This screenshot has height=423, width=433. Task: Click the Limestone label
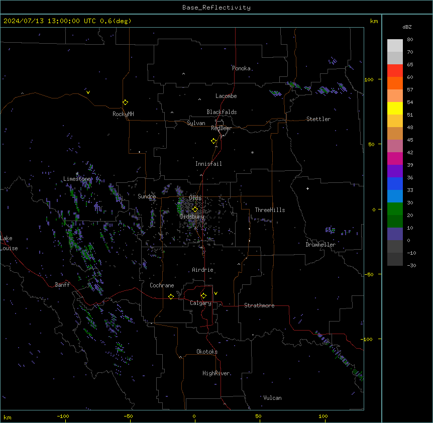coord(77,179)
